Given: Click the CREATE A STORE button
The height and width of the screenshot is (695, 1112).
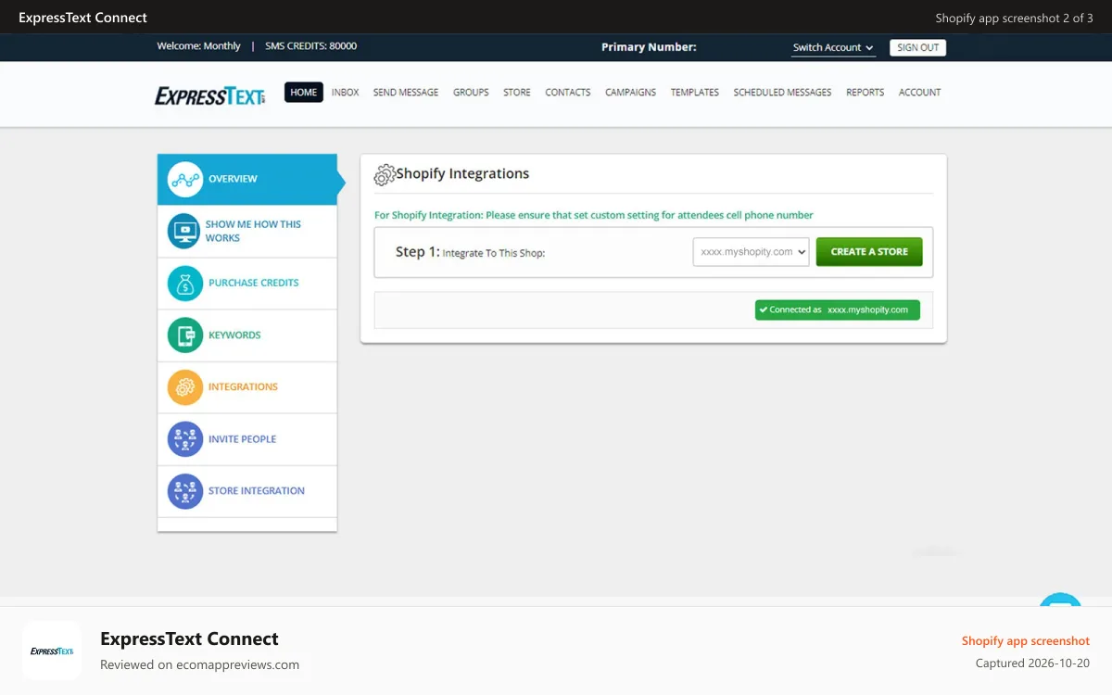Looking at the screenshot, I should 869,252.
